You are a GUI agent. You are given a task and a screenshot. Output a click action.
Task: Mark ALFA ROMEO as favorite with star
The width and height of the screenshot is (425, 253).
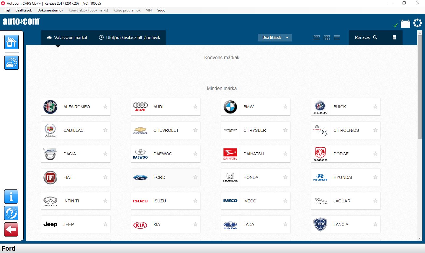[105, 107]
